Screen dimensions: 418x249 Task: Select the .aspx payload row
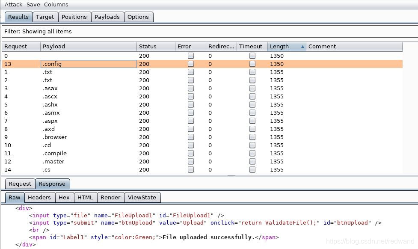pyautogui.click(x=202, y=121)
